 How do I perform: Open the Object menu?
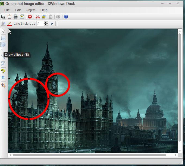(30, 10)
